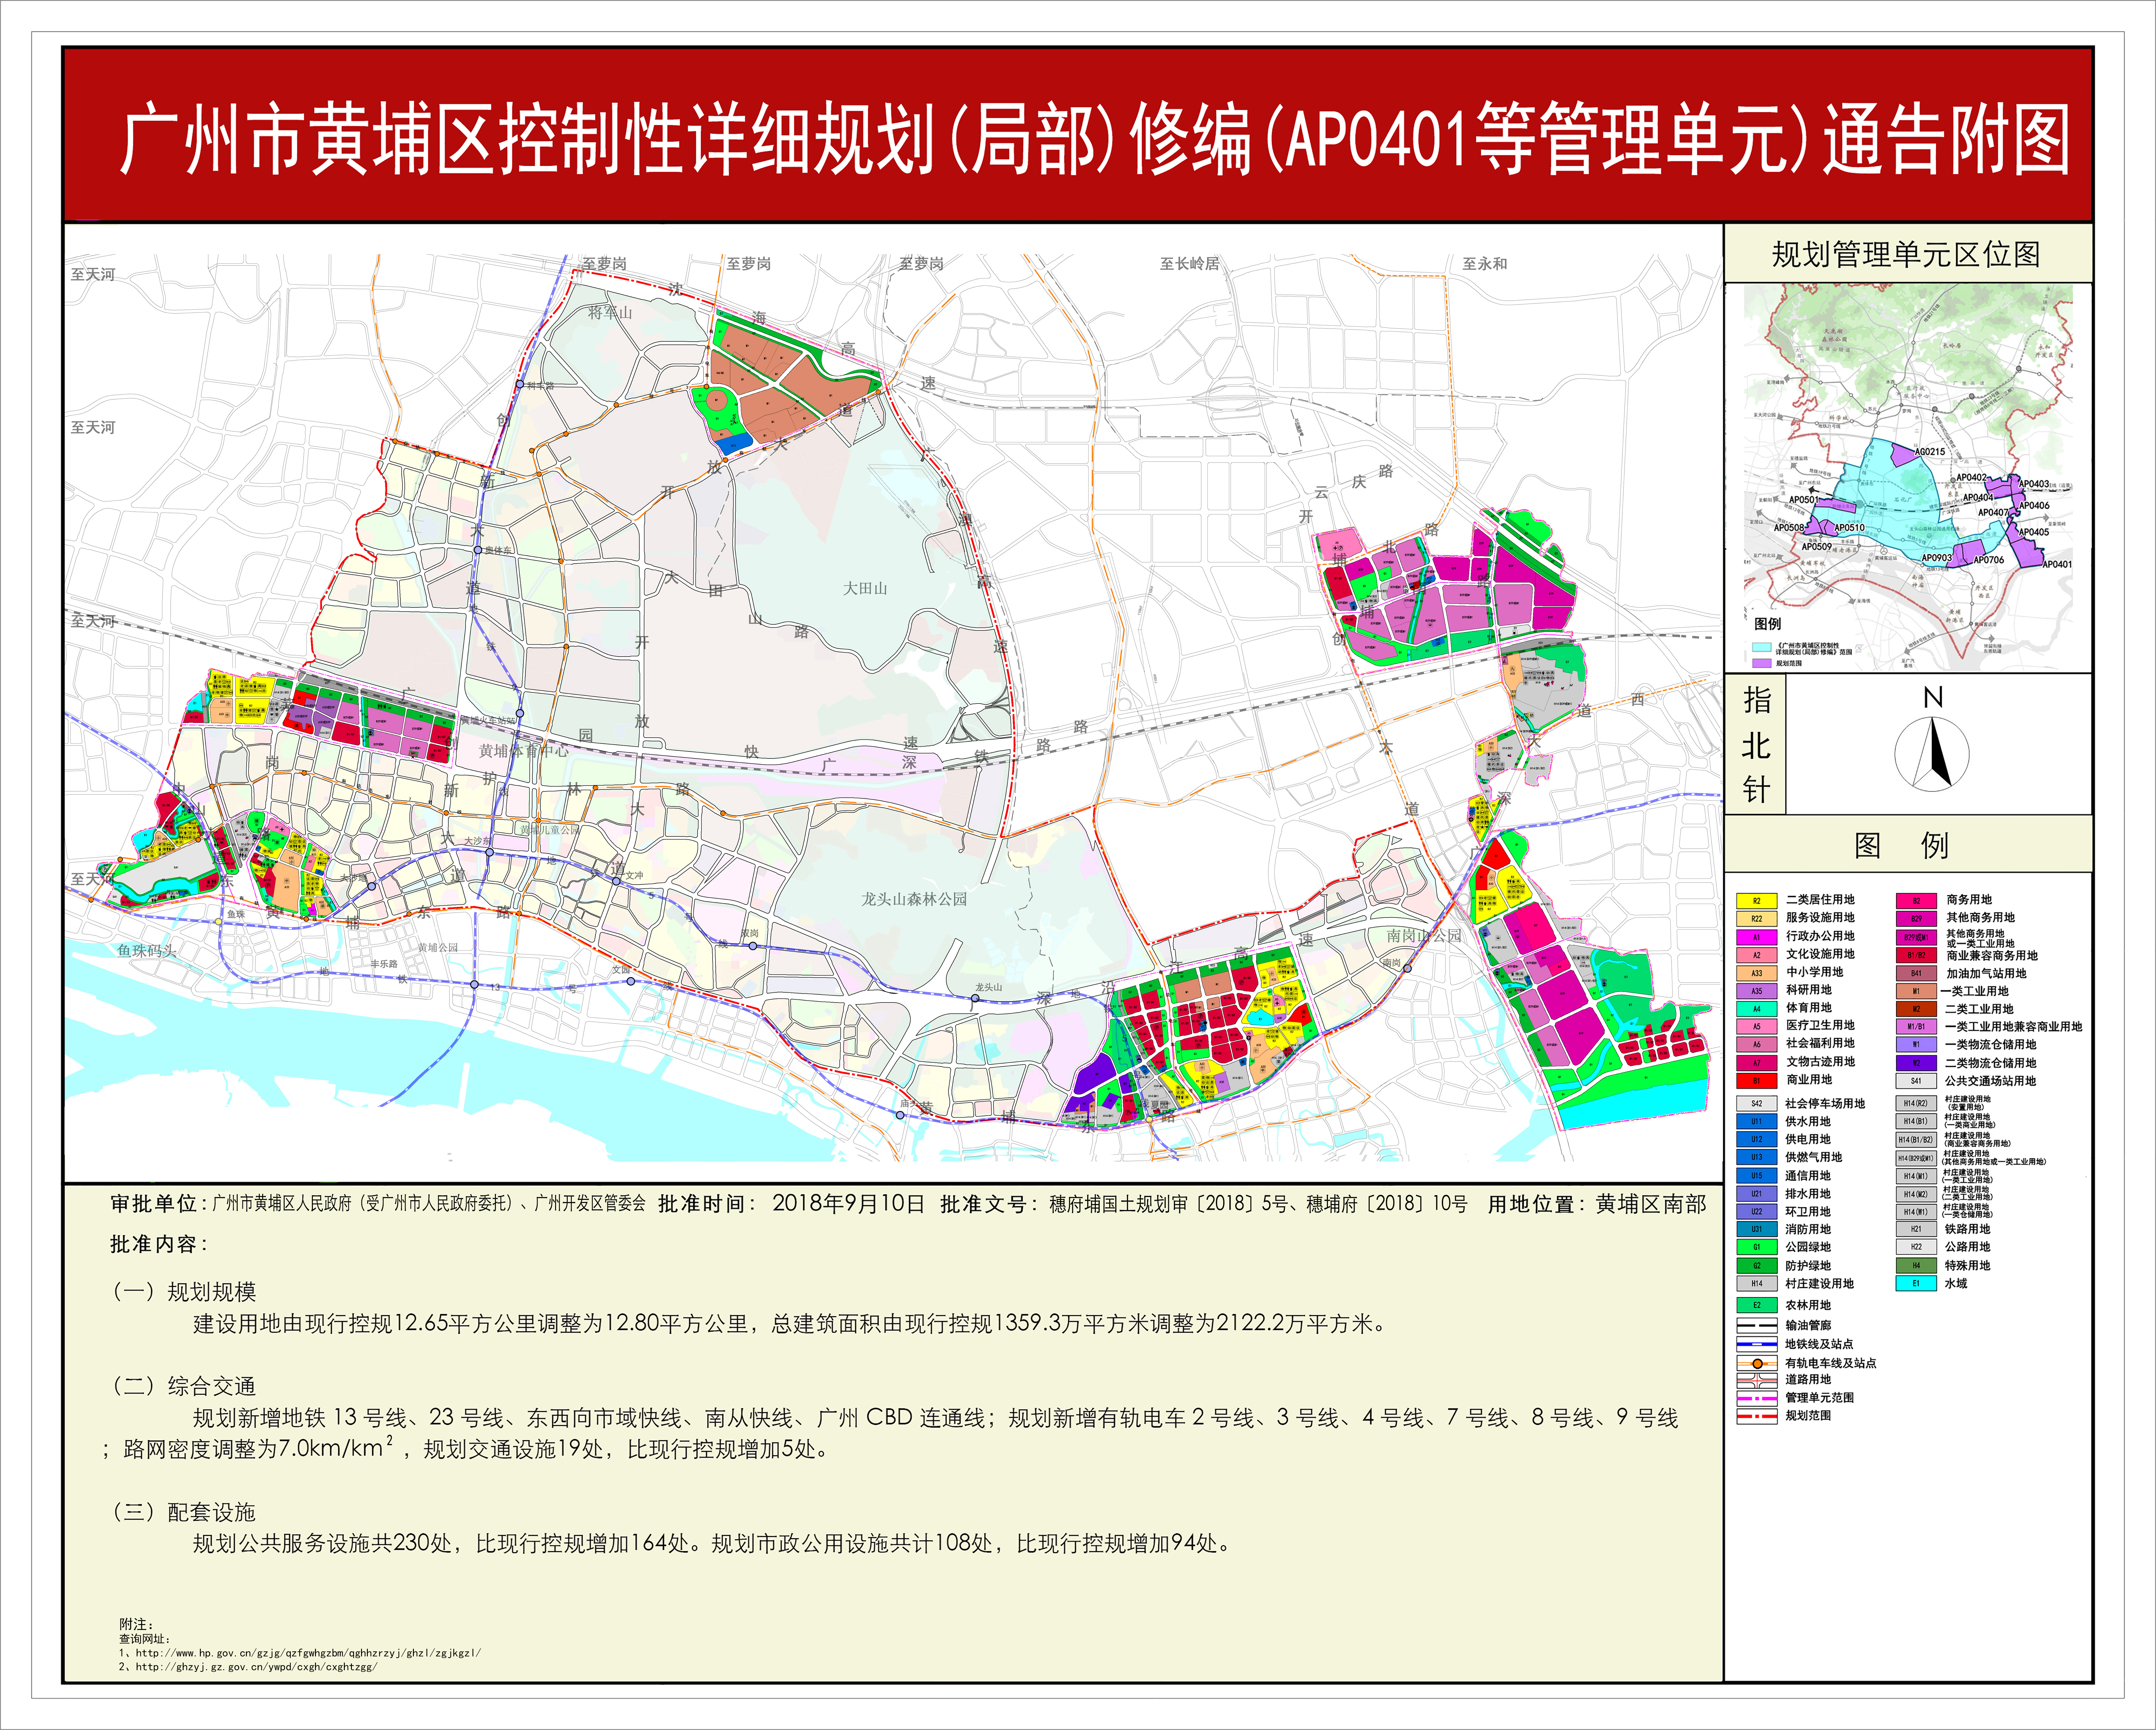Click the 批准时间 2018年9月10日 text
Viewport: 2156px width, 1730px height.
pyautogui.click(x=791, y=1204)
